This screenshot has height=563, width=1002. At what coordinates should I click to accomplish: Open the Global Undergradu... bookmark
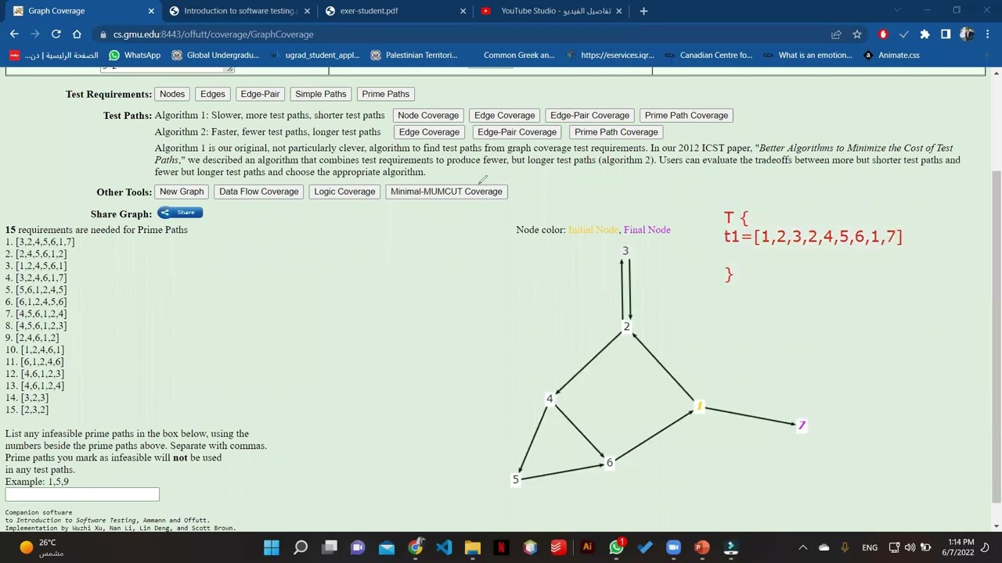tap(215, 55)
